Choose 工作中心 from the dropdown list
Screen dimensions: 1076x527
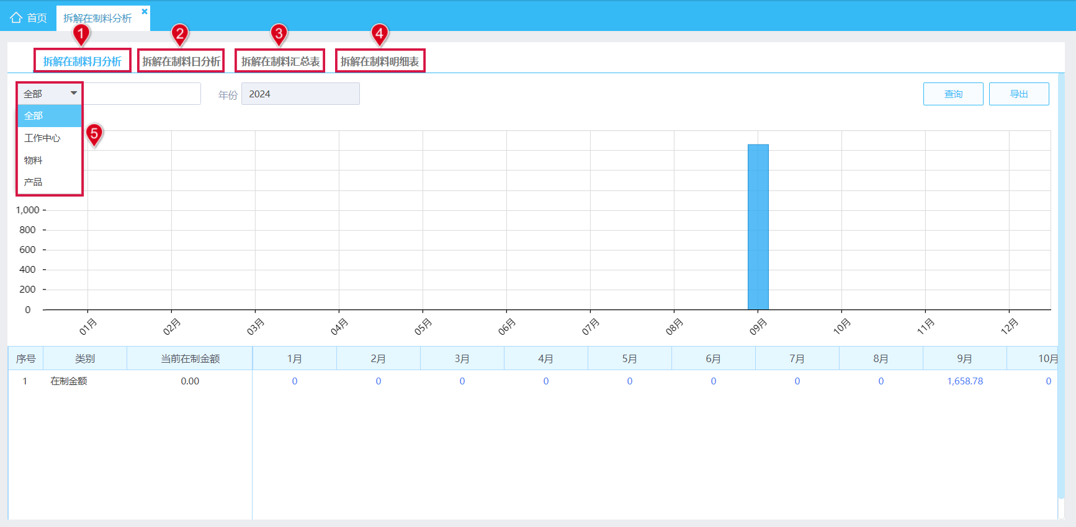click(x=50, y=138)
